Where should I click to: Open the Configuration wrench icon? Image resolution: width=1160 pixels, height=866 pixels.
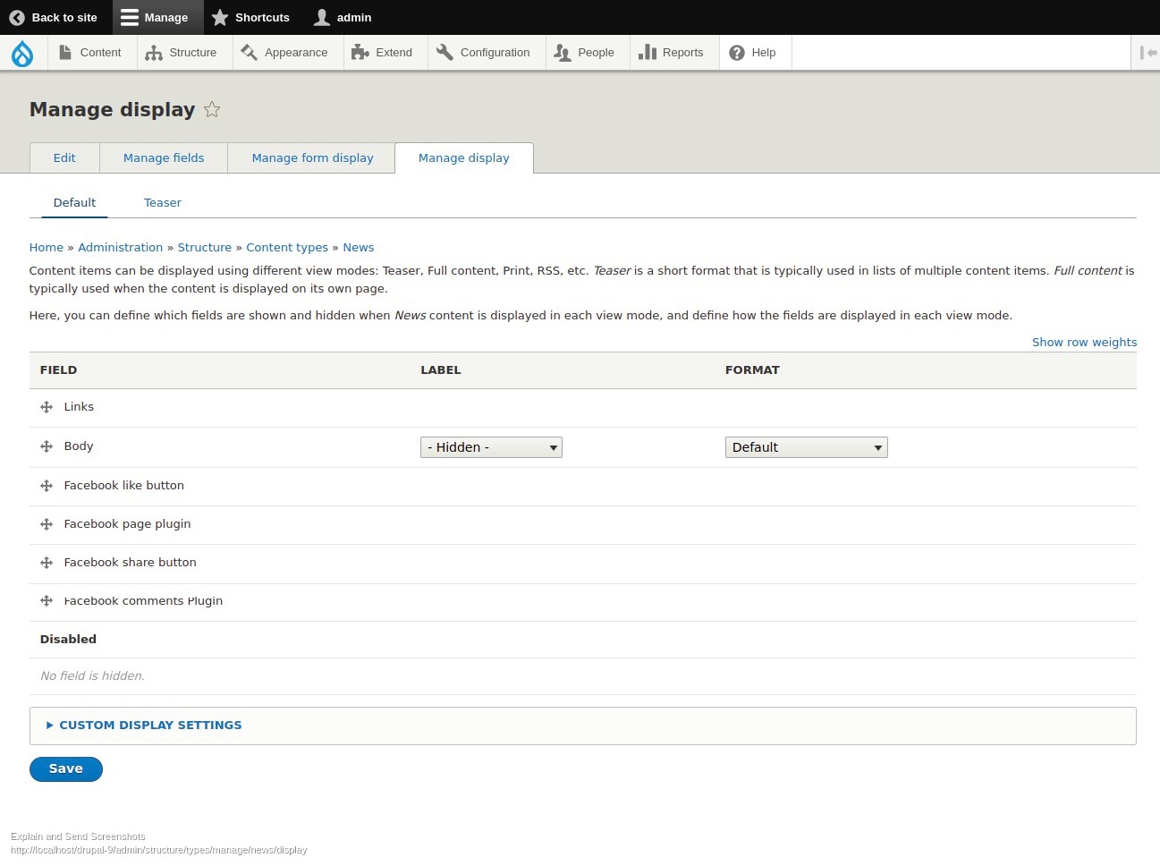click(x=445, y=52)
